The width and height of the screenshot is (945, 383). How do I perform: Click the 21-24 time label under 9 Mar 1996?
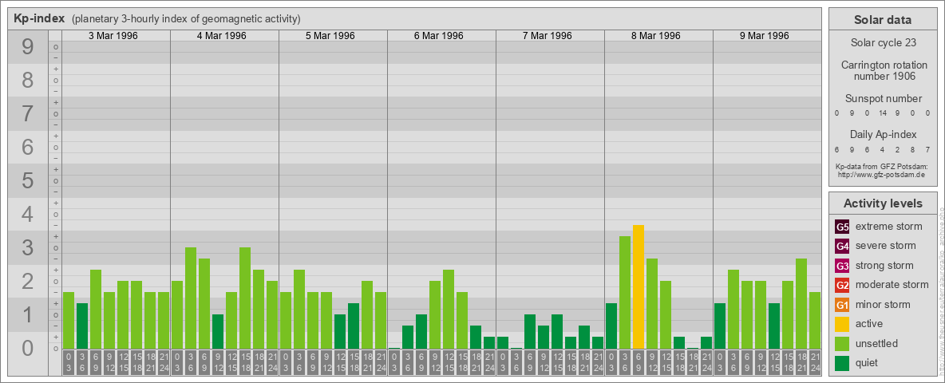pyautogui.click(x=815, y=362)
